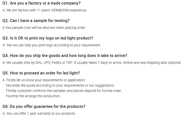Click the answer about sample cost being returned
Screen dimensions: 183x118
tap(44, 28)
